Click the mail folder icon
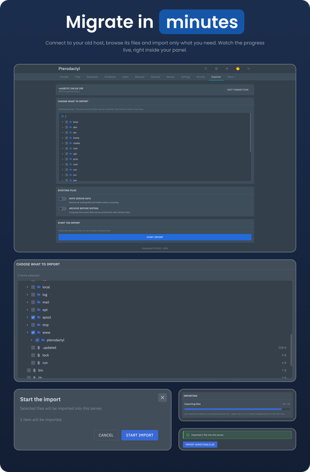The height and width of the screenshot is (472, 310). (x=39, y=302)
